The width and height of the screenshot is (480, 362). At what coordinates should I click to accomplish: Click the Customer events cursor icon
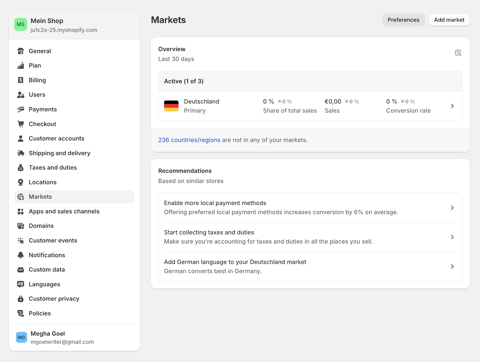(21, 241)
